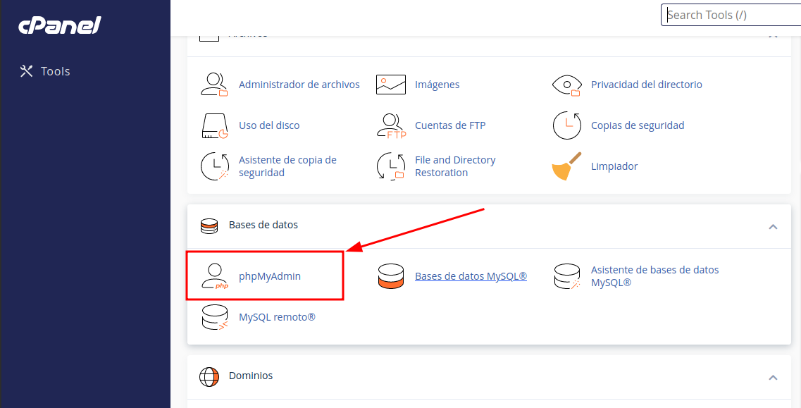Click the Bases de datos heading
801x408 pixels.
[x=263, y=225]
